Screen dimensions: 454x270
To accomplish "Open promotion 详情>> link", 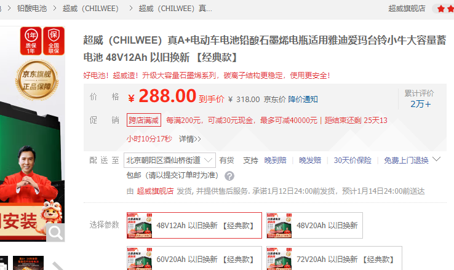I will point(190,139).
